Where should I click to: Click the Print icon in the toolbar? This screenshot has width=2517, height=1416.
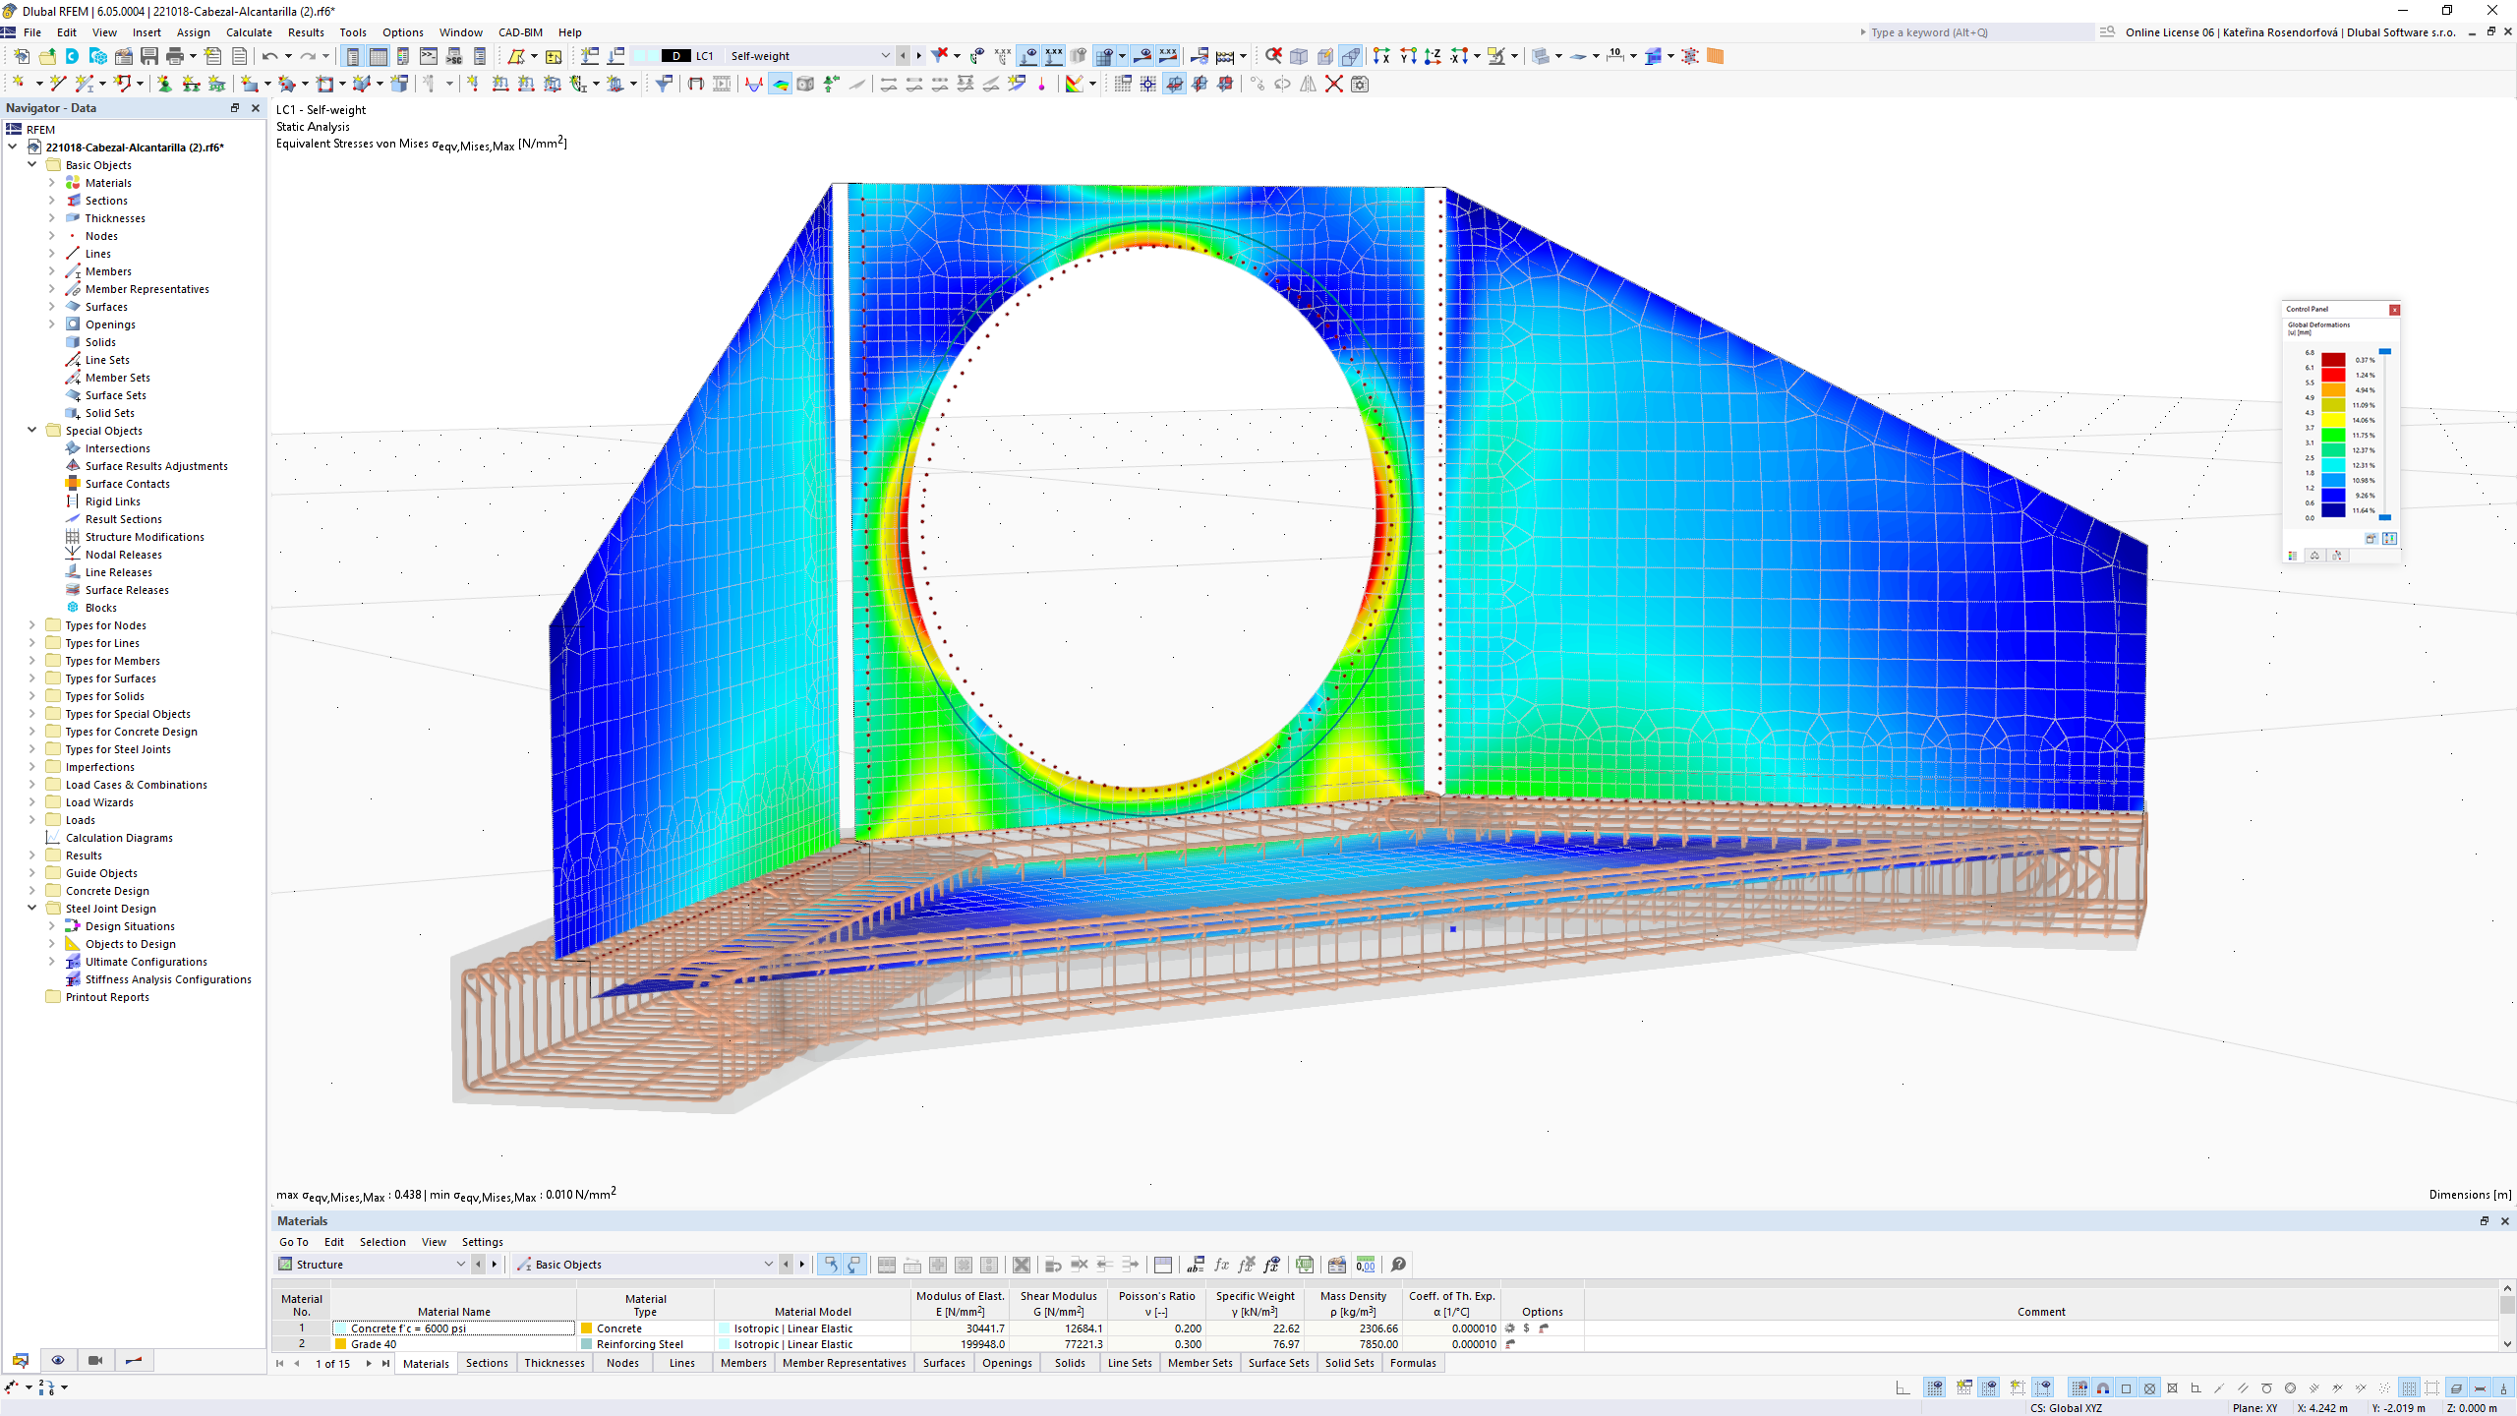pos(175,56)
